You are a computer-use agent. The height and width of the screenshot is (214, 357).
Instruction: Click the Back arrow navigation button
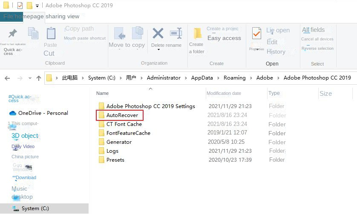[x=7, y=78]
